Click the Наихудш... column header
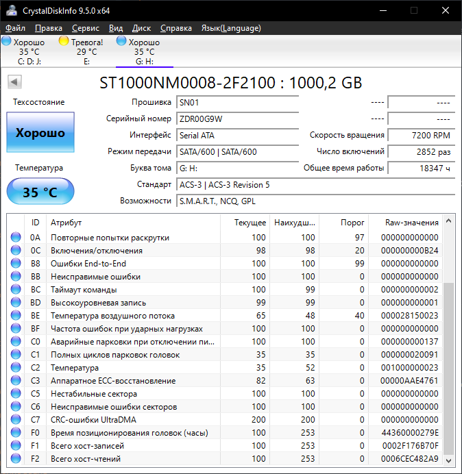This screenshot has width=462, height=474. [x=294, y=223]
